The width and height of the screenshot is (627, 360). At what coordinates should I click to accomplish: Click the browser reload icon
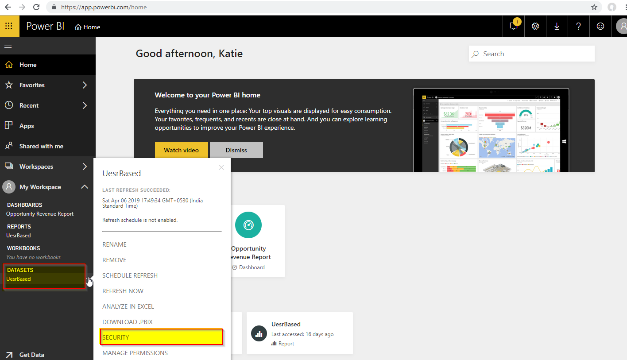tap(36, 7)
